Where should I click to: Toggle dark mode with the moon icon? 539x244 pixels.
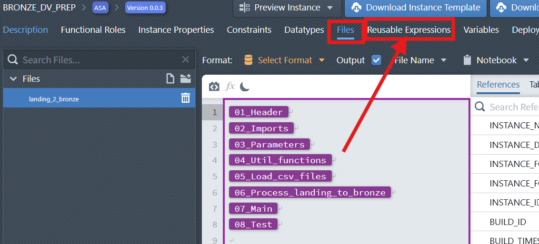tap(245, 87)
